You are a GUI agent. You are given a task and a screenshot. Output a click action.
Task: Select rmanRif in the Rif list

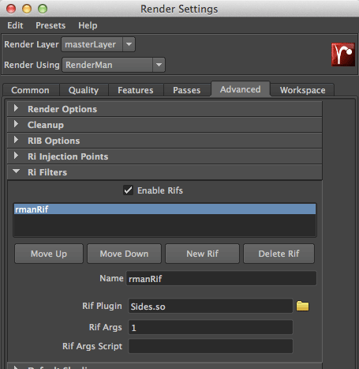(x=165, y=209)
